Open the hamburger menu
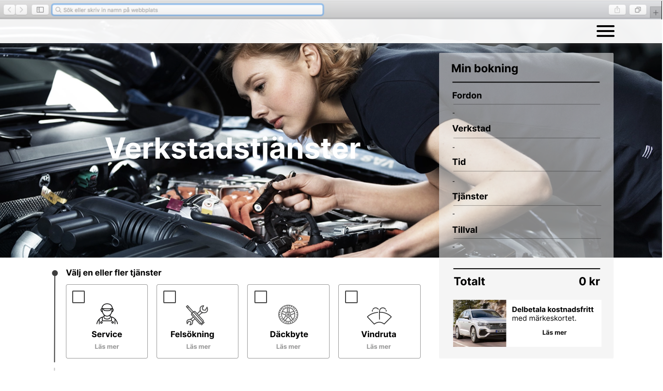 (x=605, y=31)
